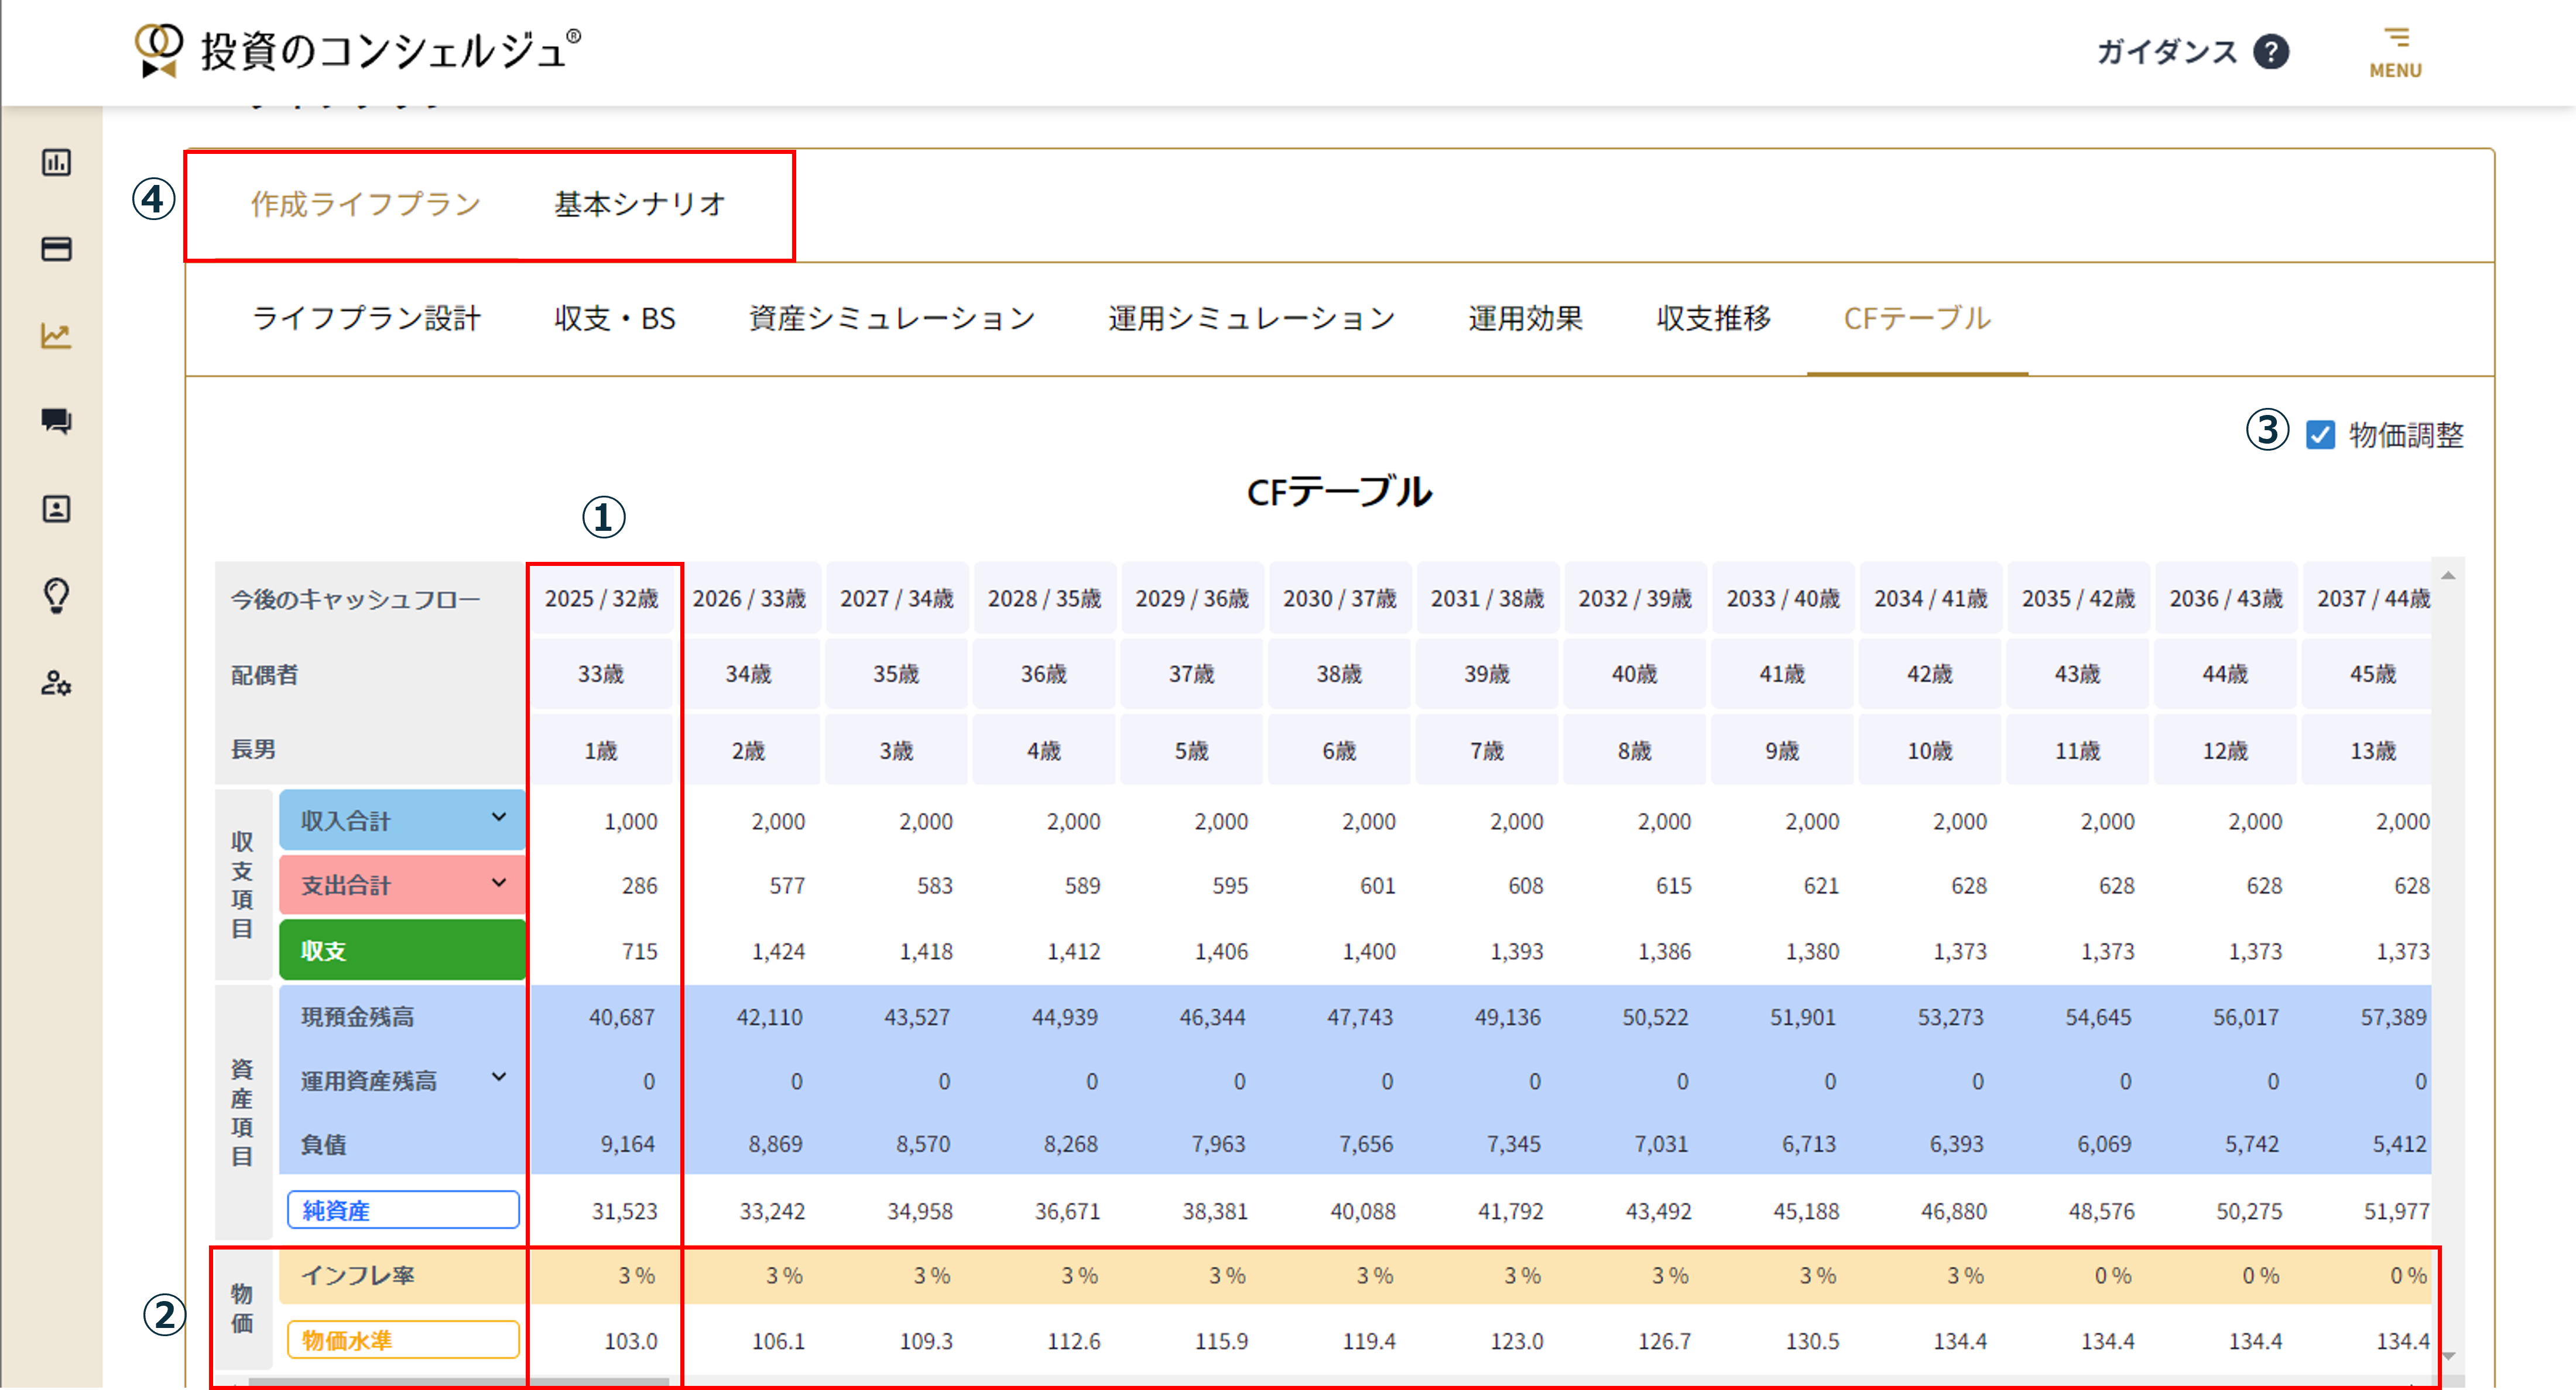The height and width of the screenshot is (1390, 2576).
Task: Open the ライフプラン設計 tab
Action: click(x=366, y=318)
